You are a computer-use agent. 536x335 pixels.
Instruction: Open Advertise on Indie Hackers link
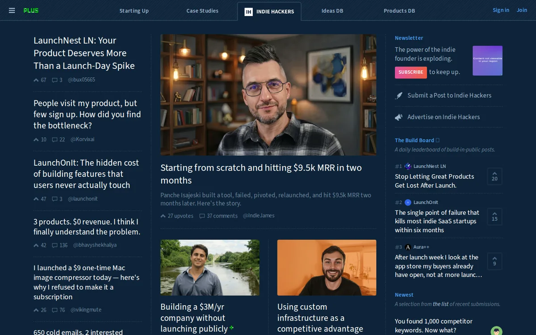pos(444,117)
